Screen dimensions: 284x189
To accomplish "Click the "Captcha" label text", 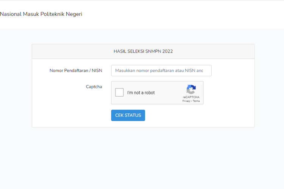I will (94, 87).
